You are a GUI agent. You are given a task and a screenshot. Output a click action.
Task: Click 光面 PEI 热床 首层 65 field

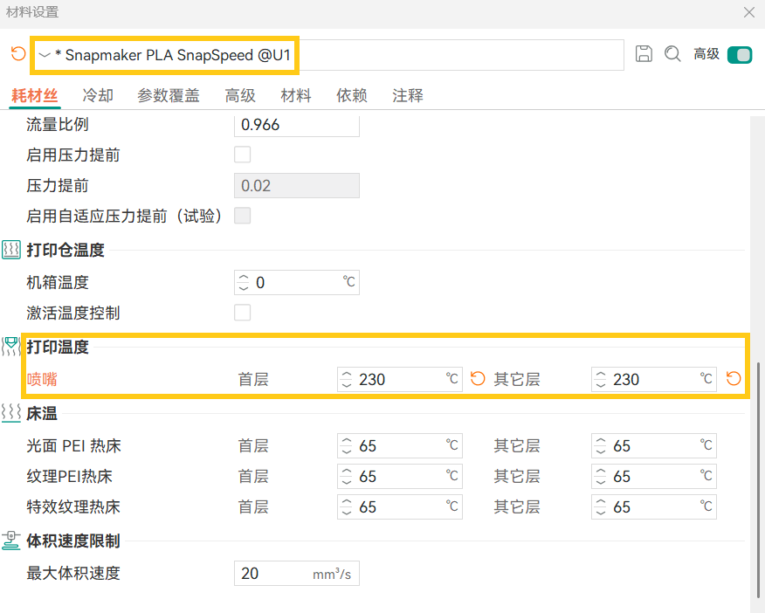(x=400, y=445)
